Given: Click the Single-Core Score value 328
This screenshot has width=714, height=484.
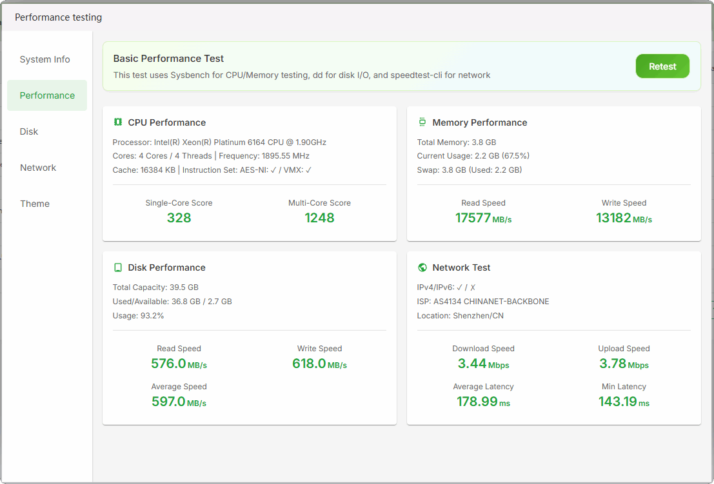Looking at the screenshot, I should click(179, 218).
